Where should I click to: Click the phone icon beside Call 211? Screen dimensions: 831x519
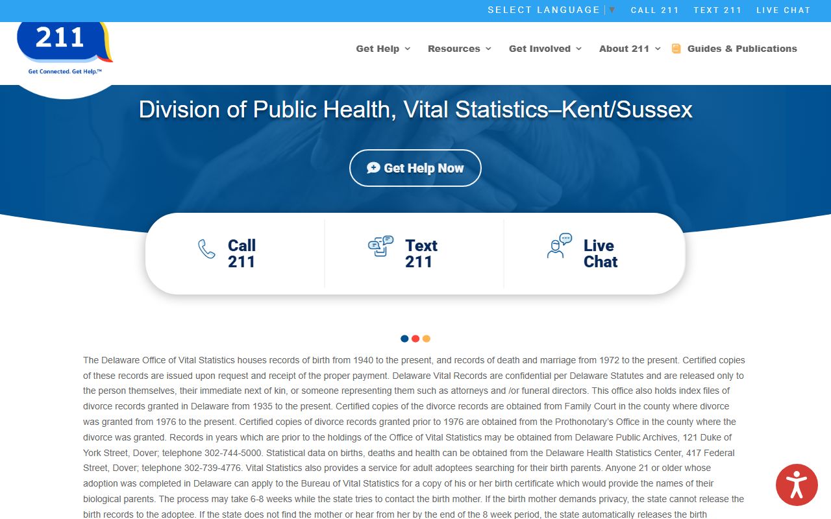click(x=206, y=249)
